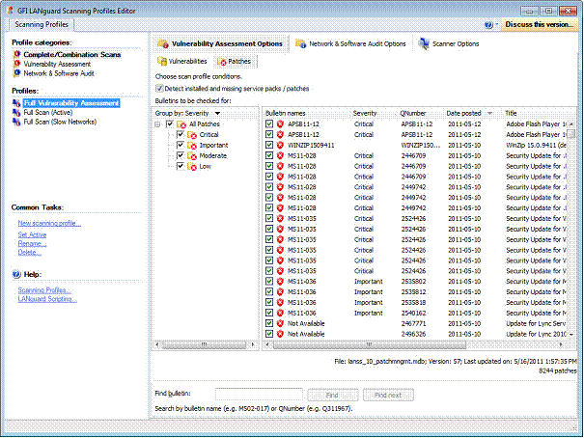Open the help icon dropdown arrow

[x=497, y=24]
